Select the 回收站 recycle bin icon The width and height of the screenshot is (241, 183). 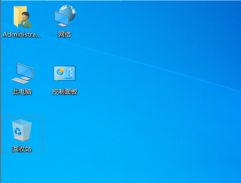click(x=22, y=130)
